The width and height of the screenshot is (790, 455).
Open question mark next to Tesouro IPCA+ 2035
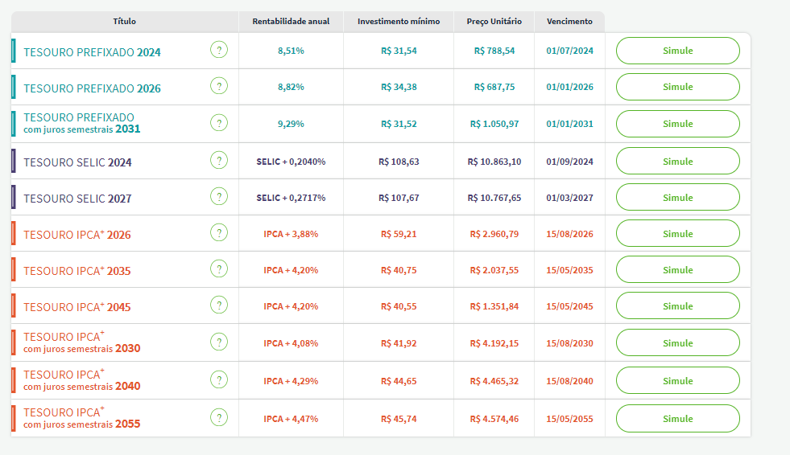coord(219,269)
